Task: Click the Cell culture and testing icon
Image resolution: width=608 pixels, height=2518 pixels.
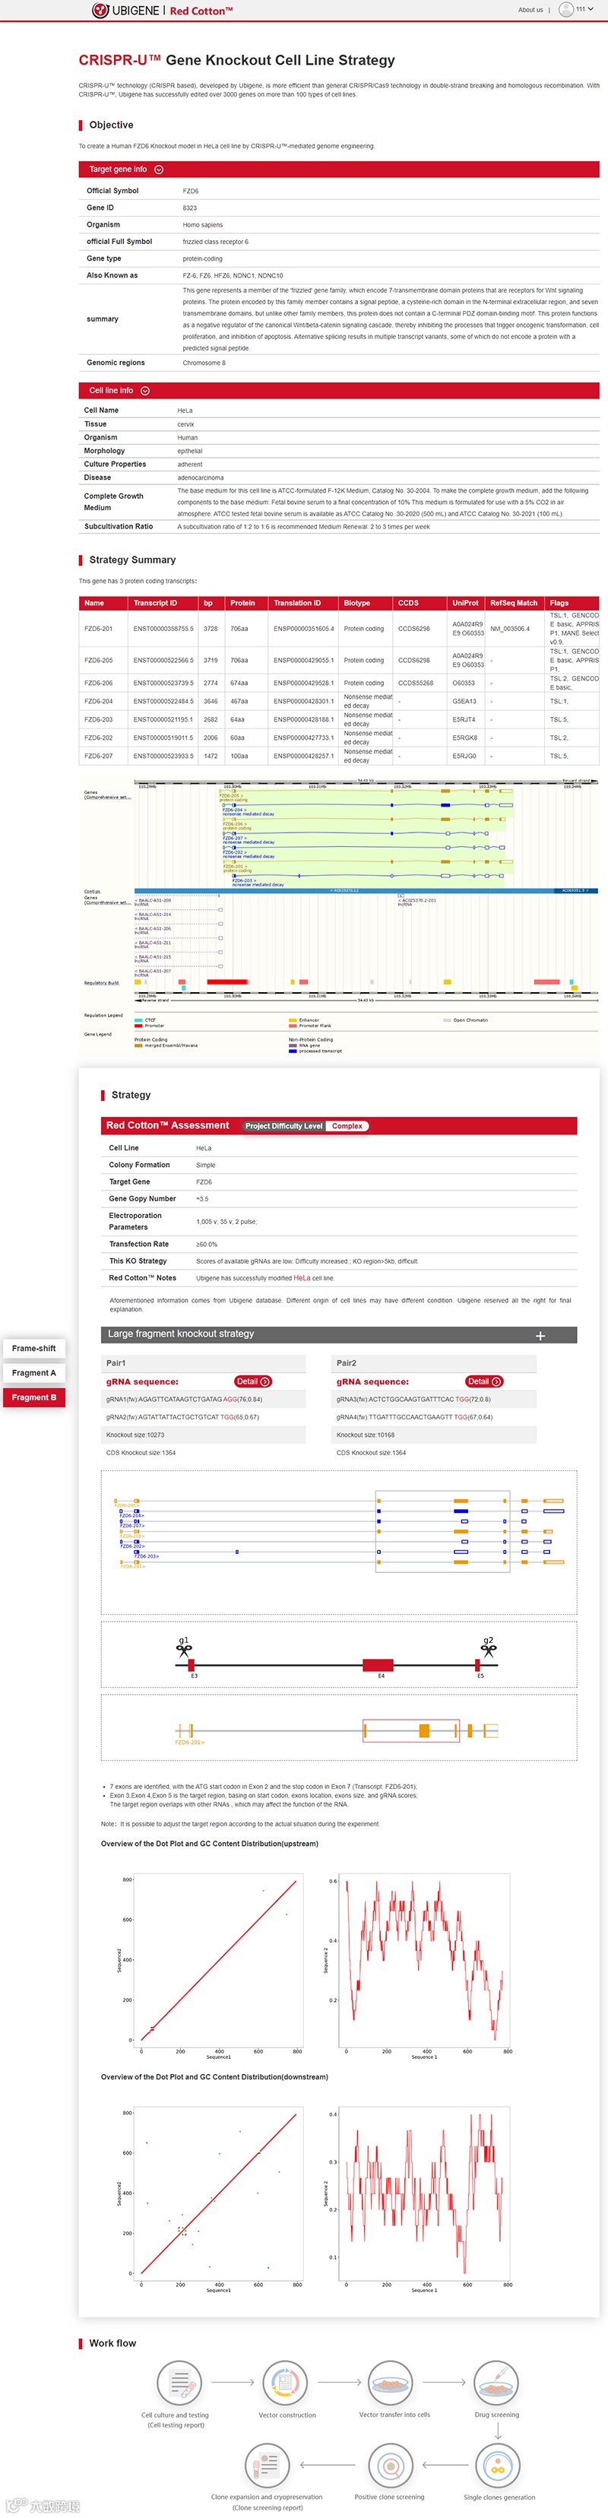Action: tap(179, 2383)
